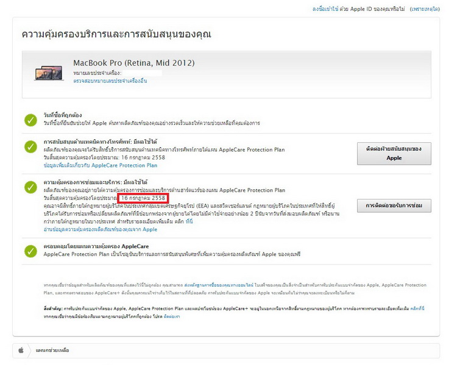Click the MacBook Pro product thumbnail
The height and width of the screenshot is (365, 457).
[49, 73]
